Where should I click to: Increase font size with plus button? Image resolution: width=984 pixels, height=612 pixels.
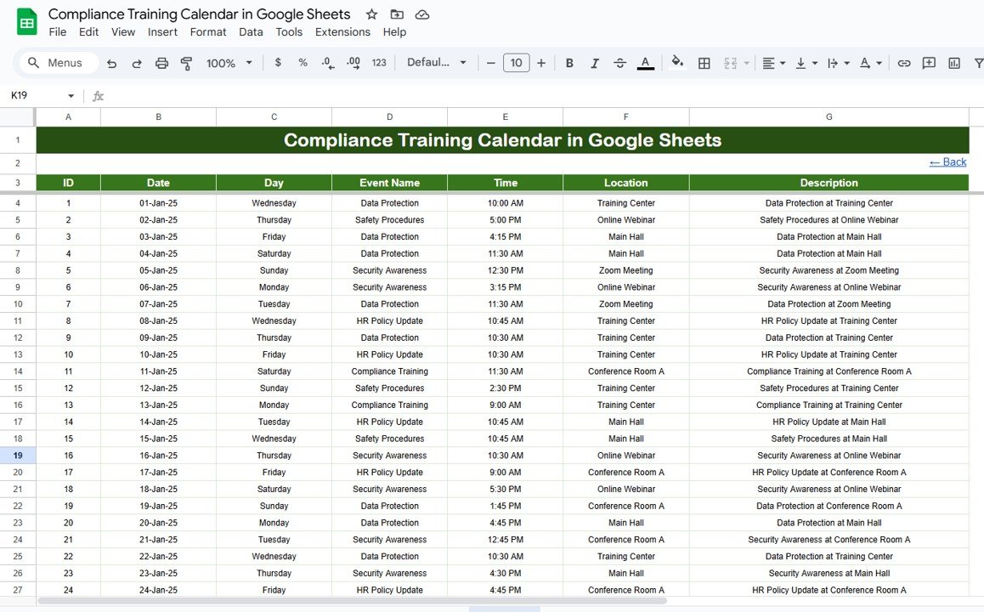click(541, 63)
